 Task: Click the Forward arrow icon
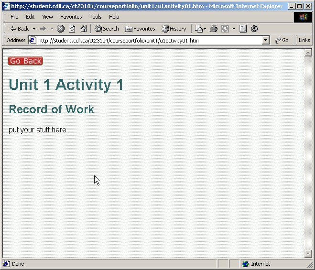(43, 29)
